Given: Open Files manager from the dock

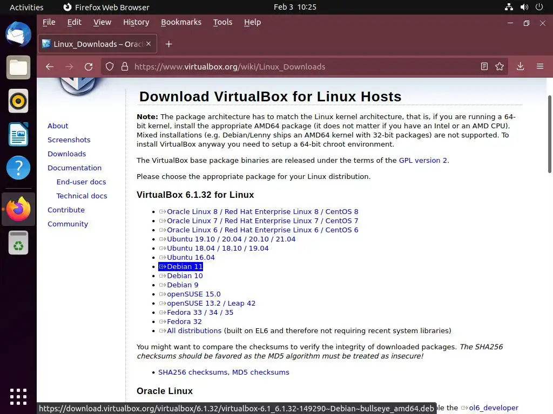Looking at the screenshot, I should [18, 67].
